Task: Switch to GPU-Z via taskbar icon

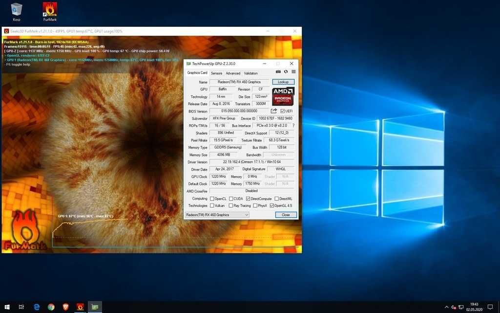Action: pos(95,307)
